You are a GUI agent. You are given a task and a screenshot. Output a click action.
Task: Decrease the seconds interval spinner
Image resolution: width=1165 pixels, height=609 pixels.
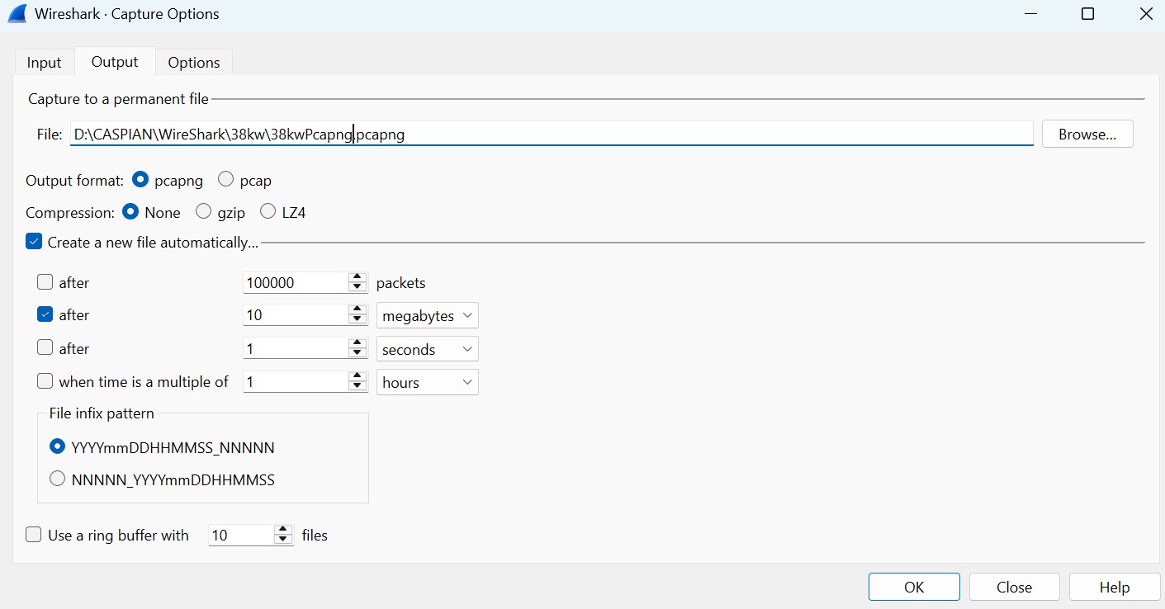click(358, 354)
